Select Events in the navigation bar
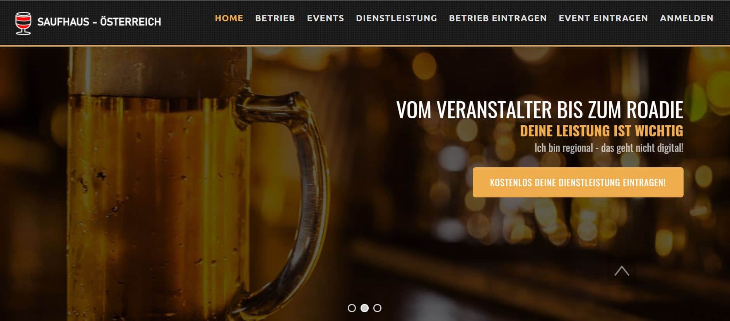The height and width of the screenshot is (321, 730). 325,18
